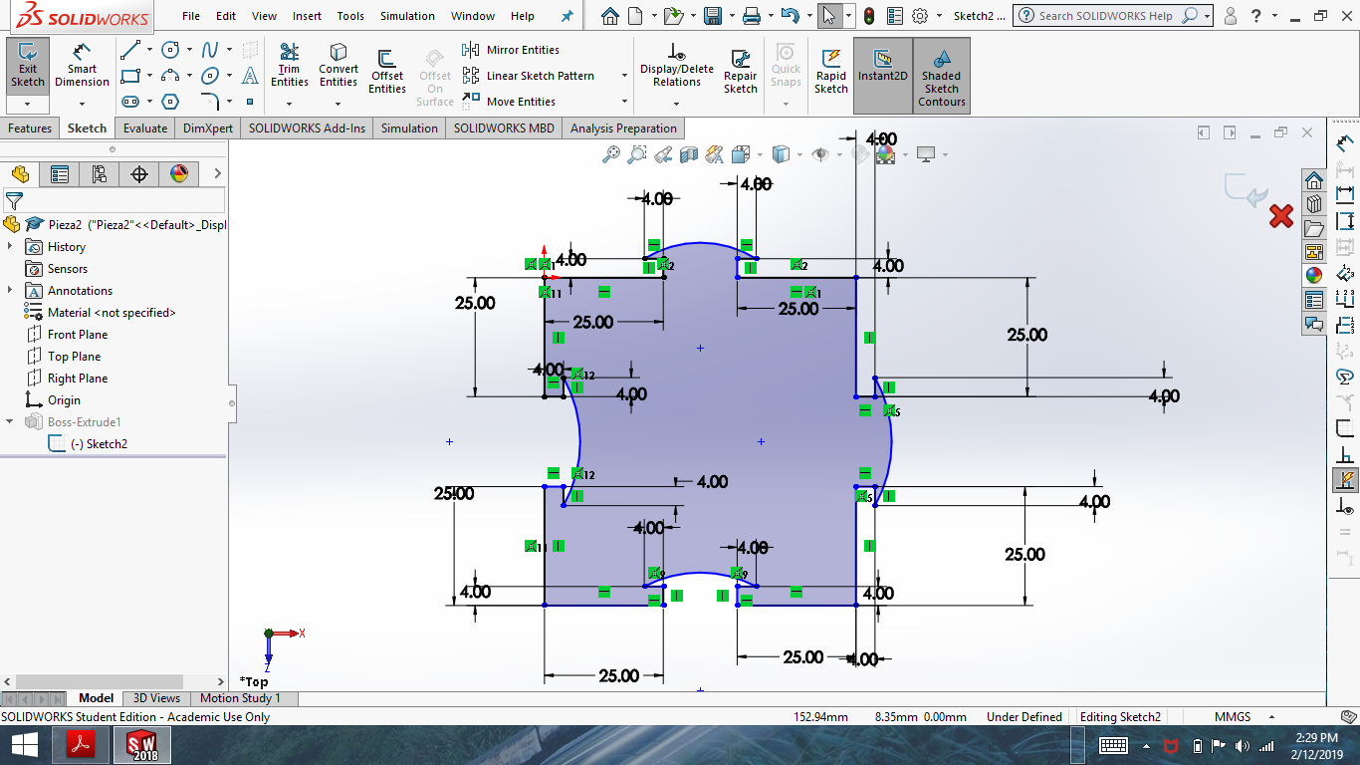Select the Corner Rectangle tool

tap(129, 76)
